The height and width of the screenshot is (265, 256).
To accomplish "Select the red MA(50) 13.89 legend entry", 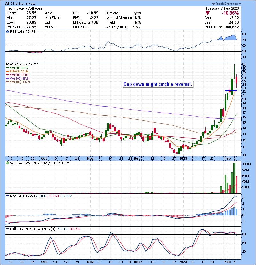I will point(17,75).
